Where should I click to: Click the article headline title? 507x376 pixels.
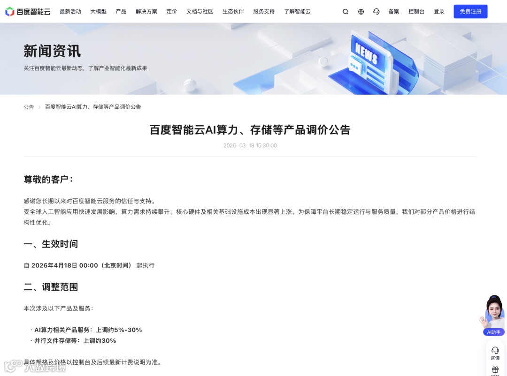click(250, 130)
